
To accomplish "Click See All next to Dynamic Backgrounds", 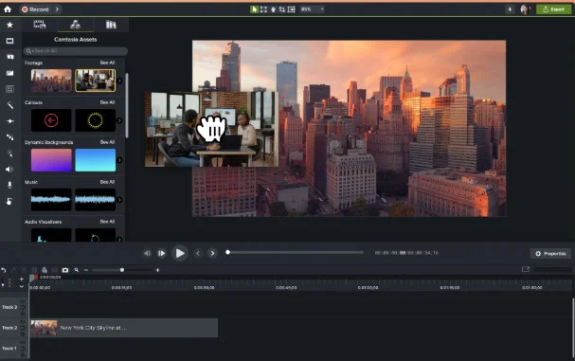I will point(107,142).
